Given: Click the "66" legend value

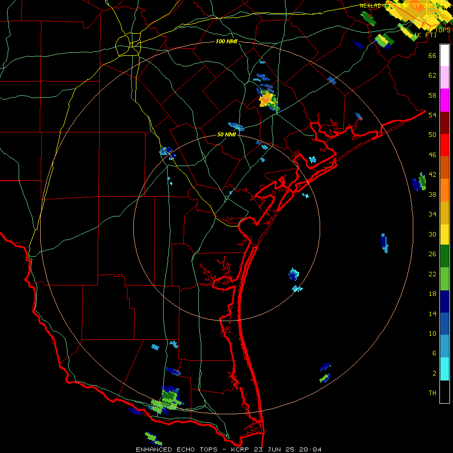Looking at the screenshot, I should (432, 55).
